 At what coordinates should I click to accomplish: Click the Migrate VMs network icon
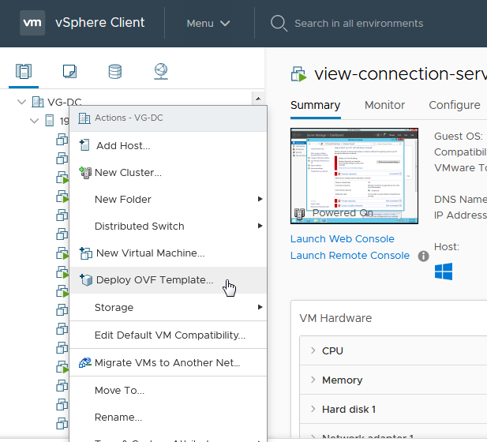[x=85, y=362]
